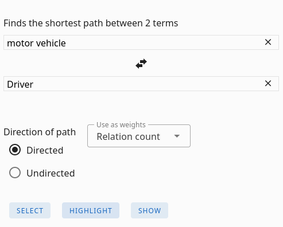Choose the "Undirected" option label text

[51, 173]
